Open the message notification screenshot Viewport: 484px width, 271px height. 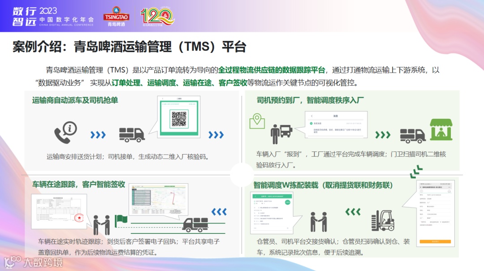336,125
